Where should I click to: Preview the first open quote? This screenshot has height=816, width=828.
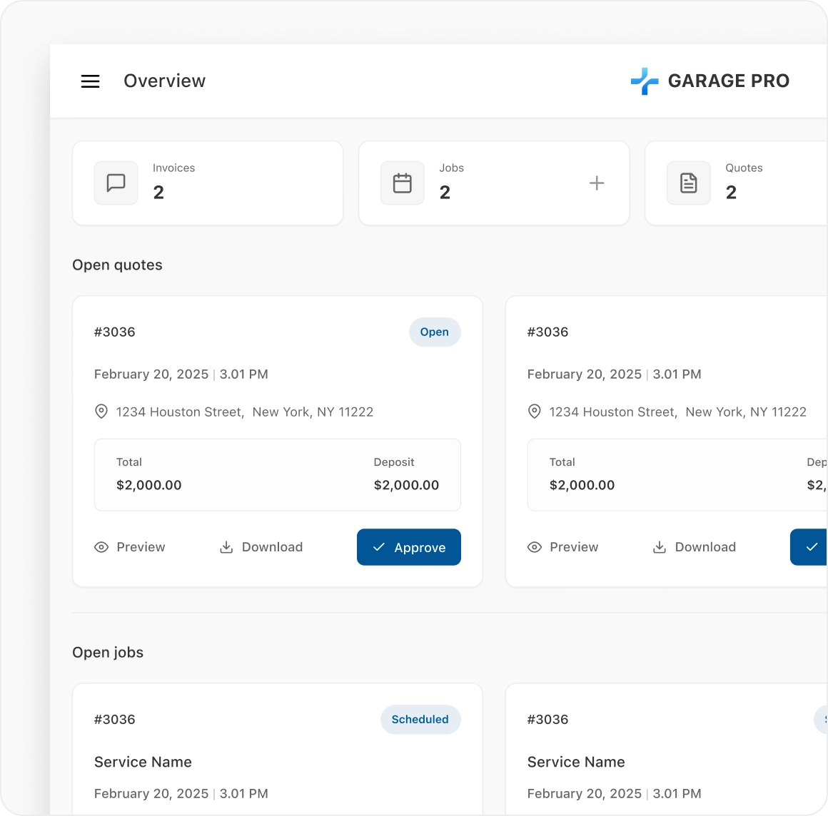click(130, 547)
